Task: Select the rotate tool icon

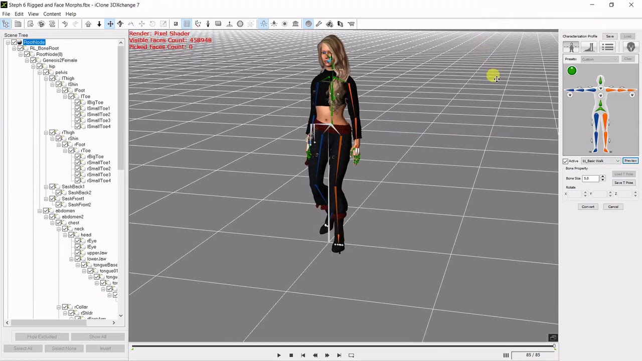Action: click(x=120, y=24)
